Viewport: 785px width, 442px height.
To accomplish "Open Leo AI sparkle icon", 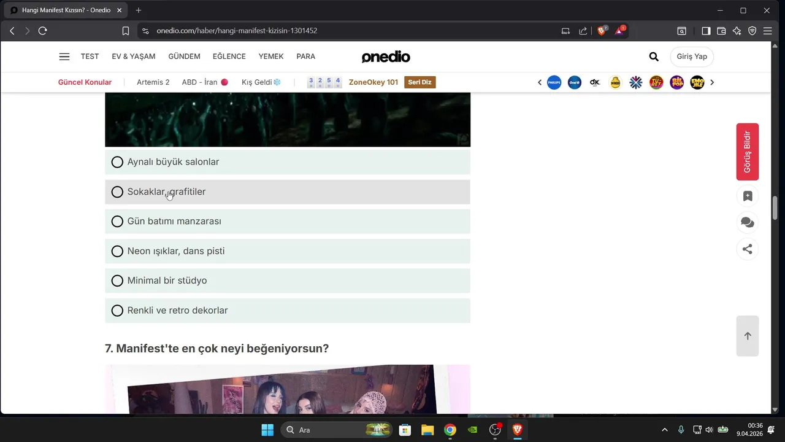I will [737, 31].
